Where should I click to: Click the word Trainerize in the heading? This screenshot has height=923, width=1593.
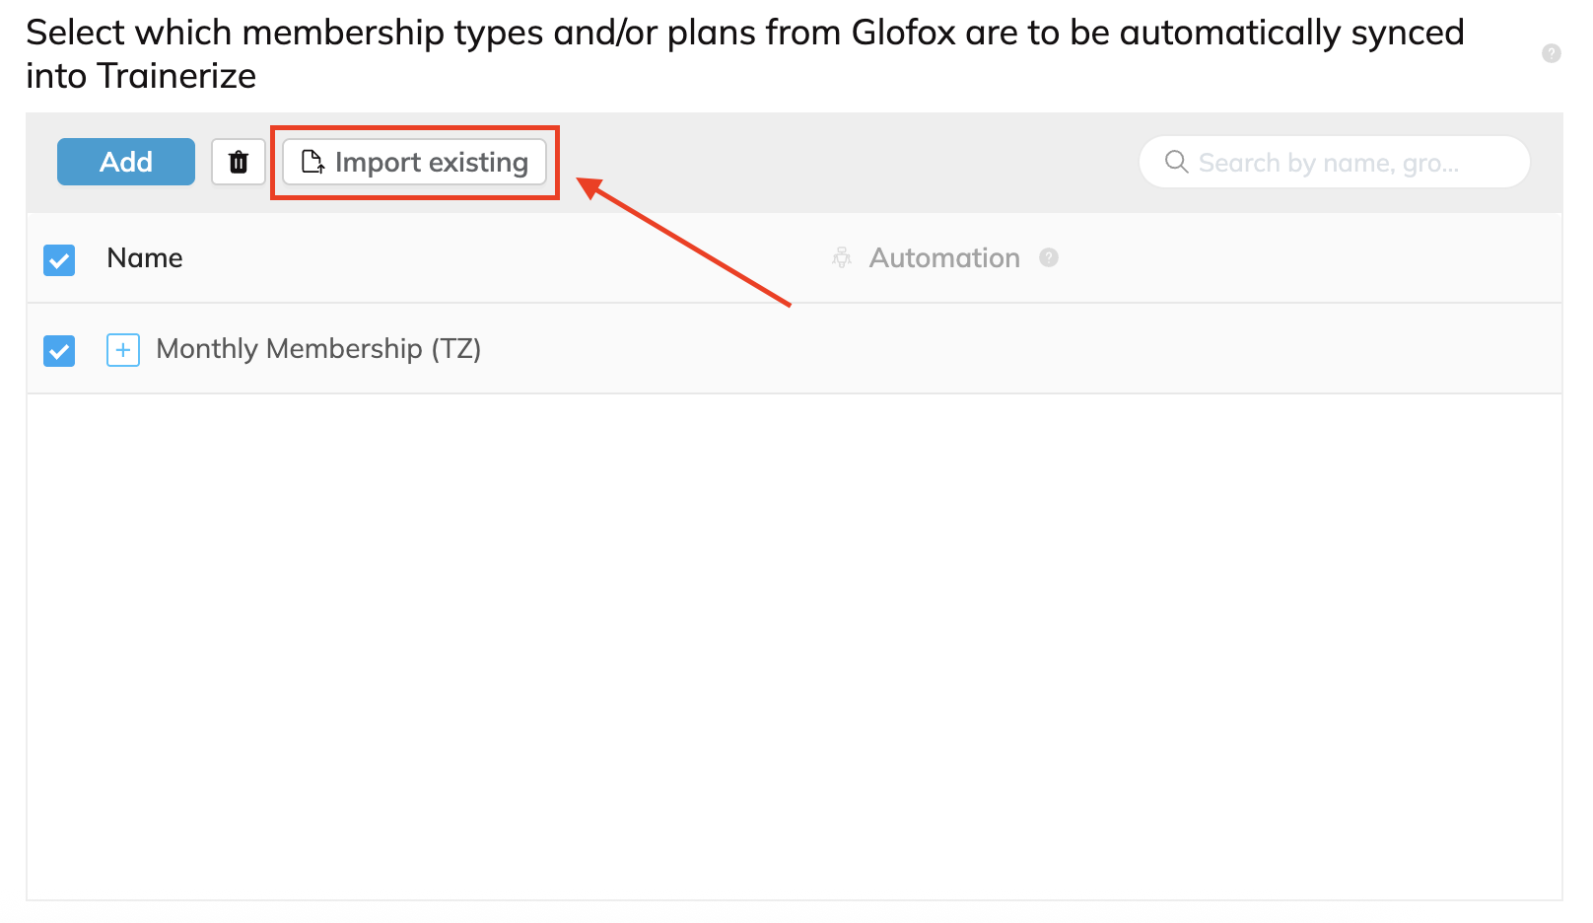pyautogui.click(x=176, y=76)
